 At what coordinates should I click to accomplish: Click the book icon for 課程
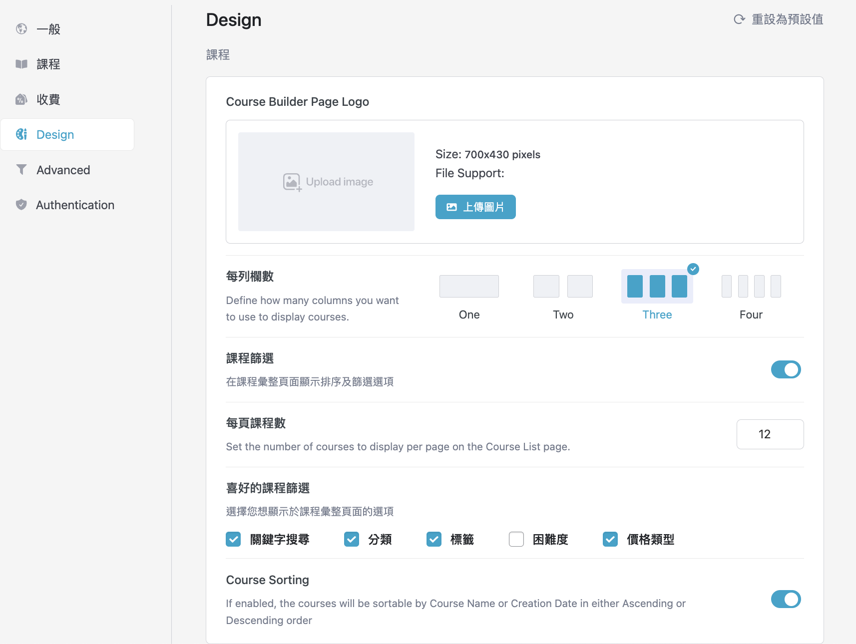click(x=21, y=64)
